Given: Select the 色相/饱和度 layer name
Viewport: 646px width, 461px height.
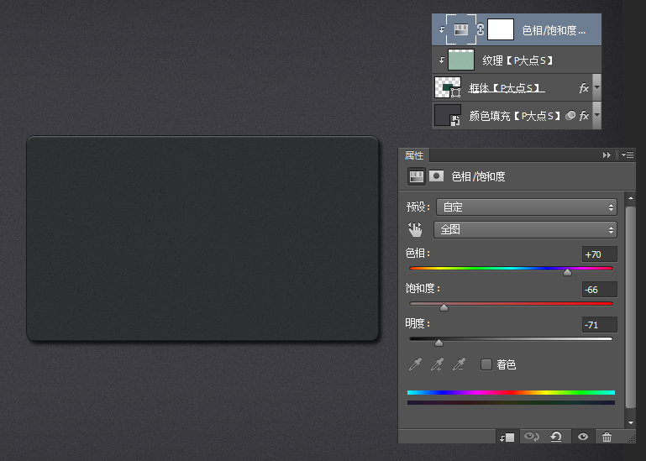Looking at the screenshot, I should pyautogui.click(x=554, y=30).
